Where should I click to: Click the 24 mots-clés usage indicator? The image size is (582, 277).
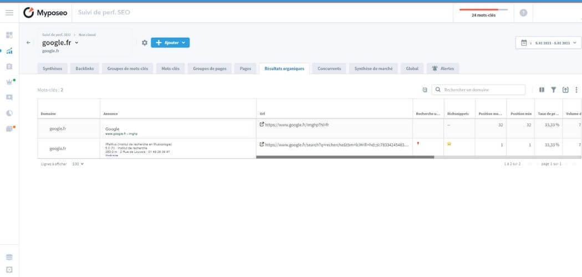[483, 13]
